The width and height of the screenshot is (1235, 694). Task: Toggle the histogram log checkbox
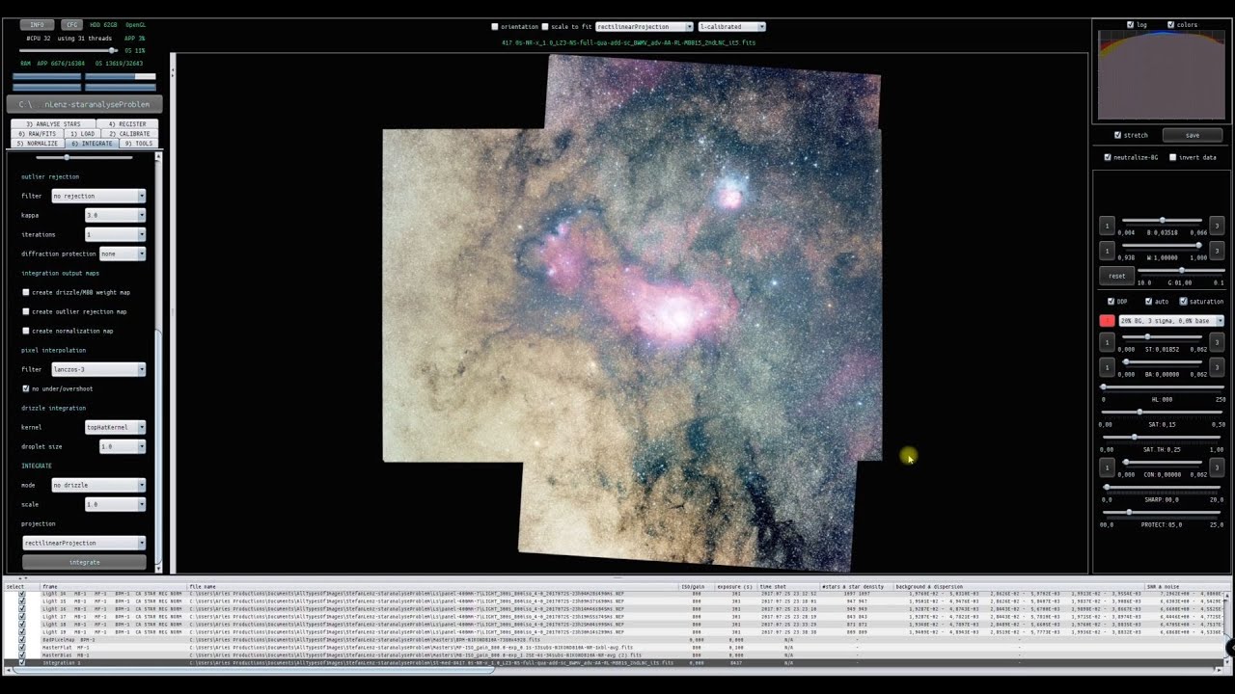click(1131, 24)
